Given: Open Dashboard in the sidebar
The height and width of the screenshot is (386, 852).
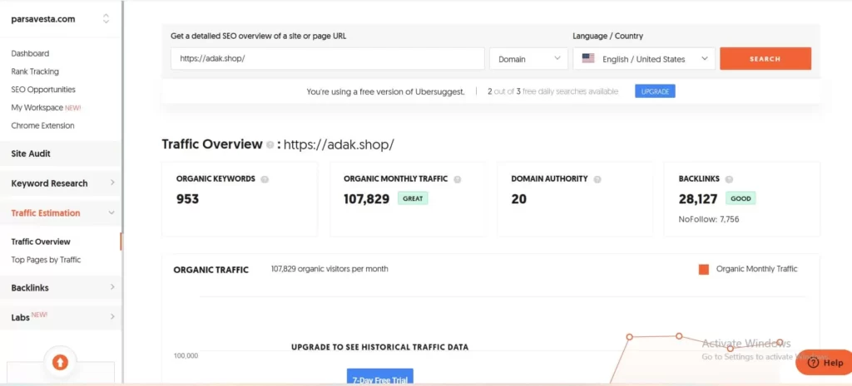Looking at the screenshot, I should pos(30,53).
